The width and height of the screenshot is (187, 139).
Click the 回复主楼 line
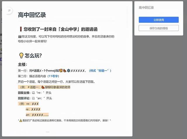point(35,93)
